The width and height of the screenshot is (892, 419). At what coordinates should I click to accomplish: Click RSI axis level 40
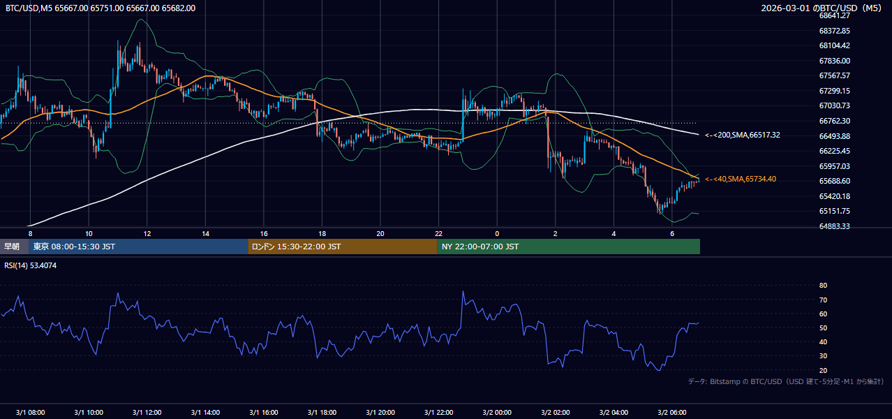(x=823, y=341)
